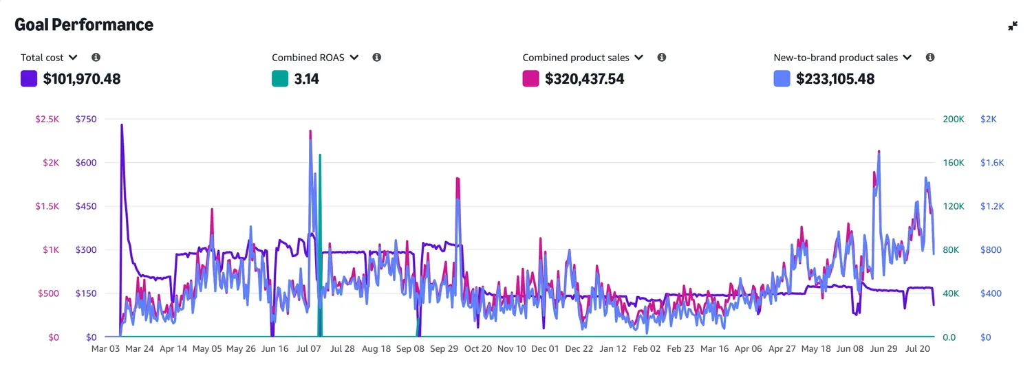Click the Sep 29 x-axis label

pos(444,349)
